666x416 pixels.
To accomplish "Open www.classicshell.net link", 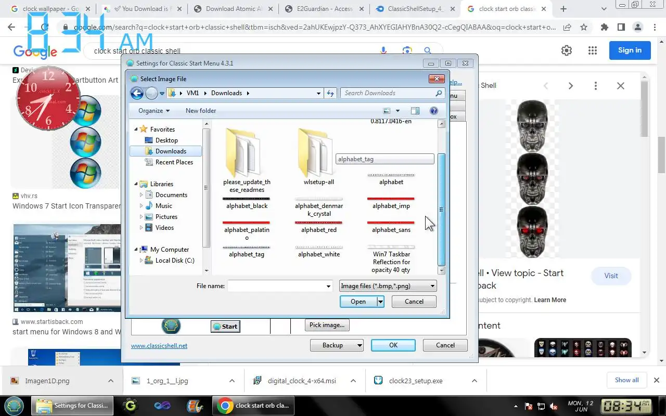I will click(x=159, y=346).
